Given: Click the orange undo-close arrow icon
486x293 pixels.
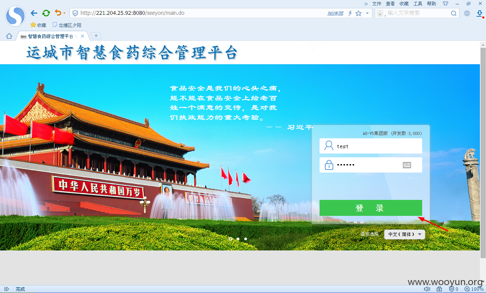Looking at the screenshot, I should point(58,13).
